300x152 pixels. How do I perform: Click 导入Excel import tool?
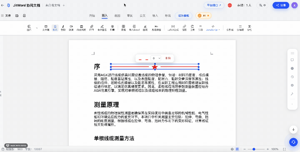point(134,28)
